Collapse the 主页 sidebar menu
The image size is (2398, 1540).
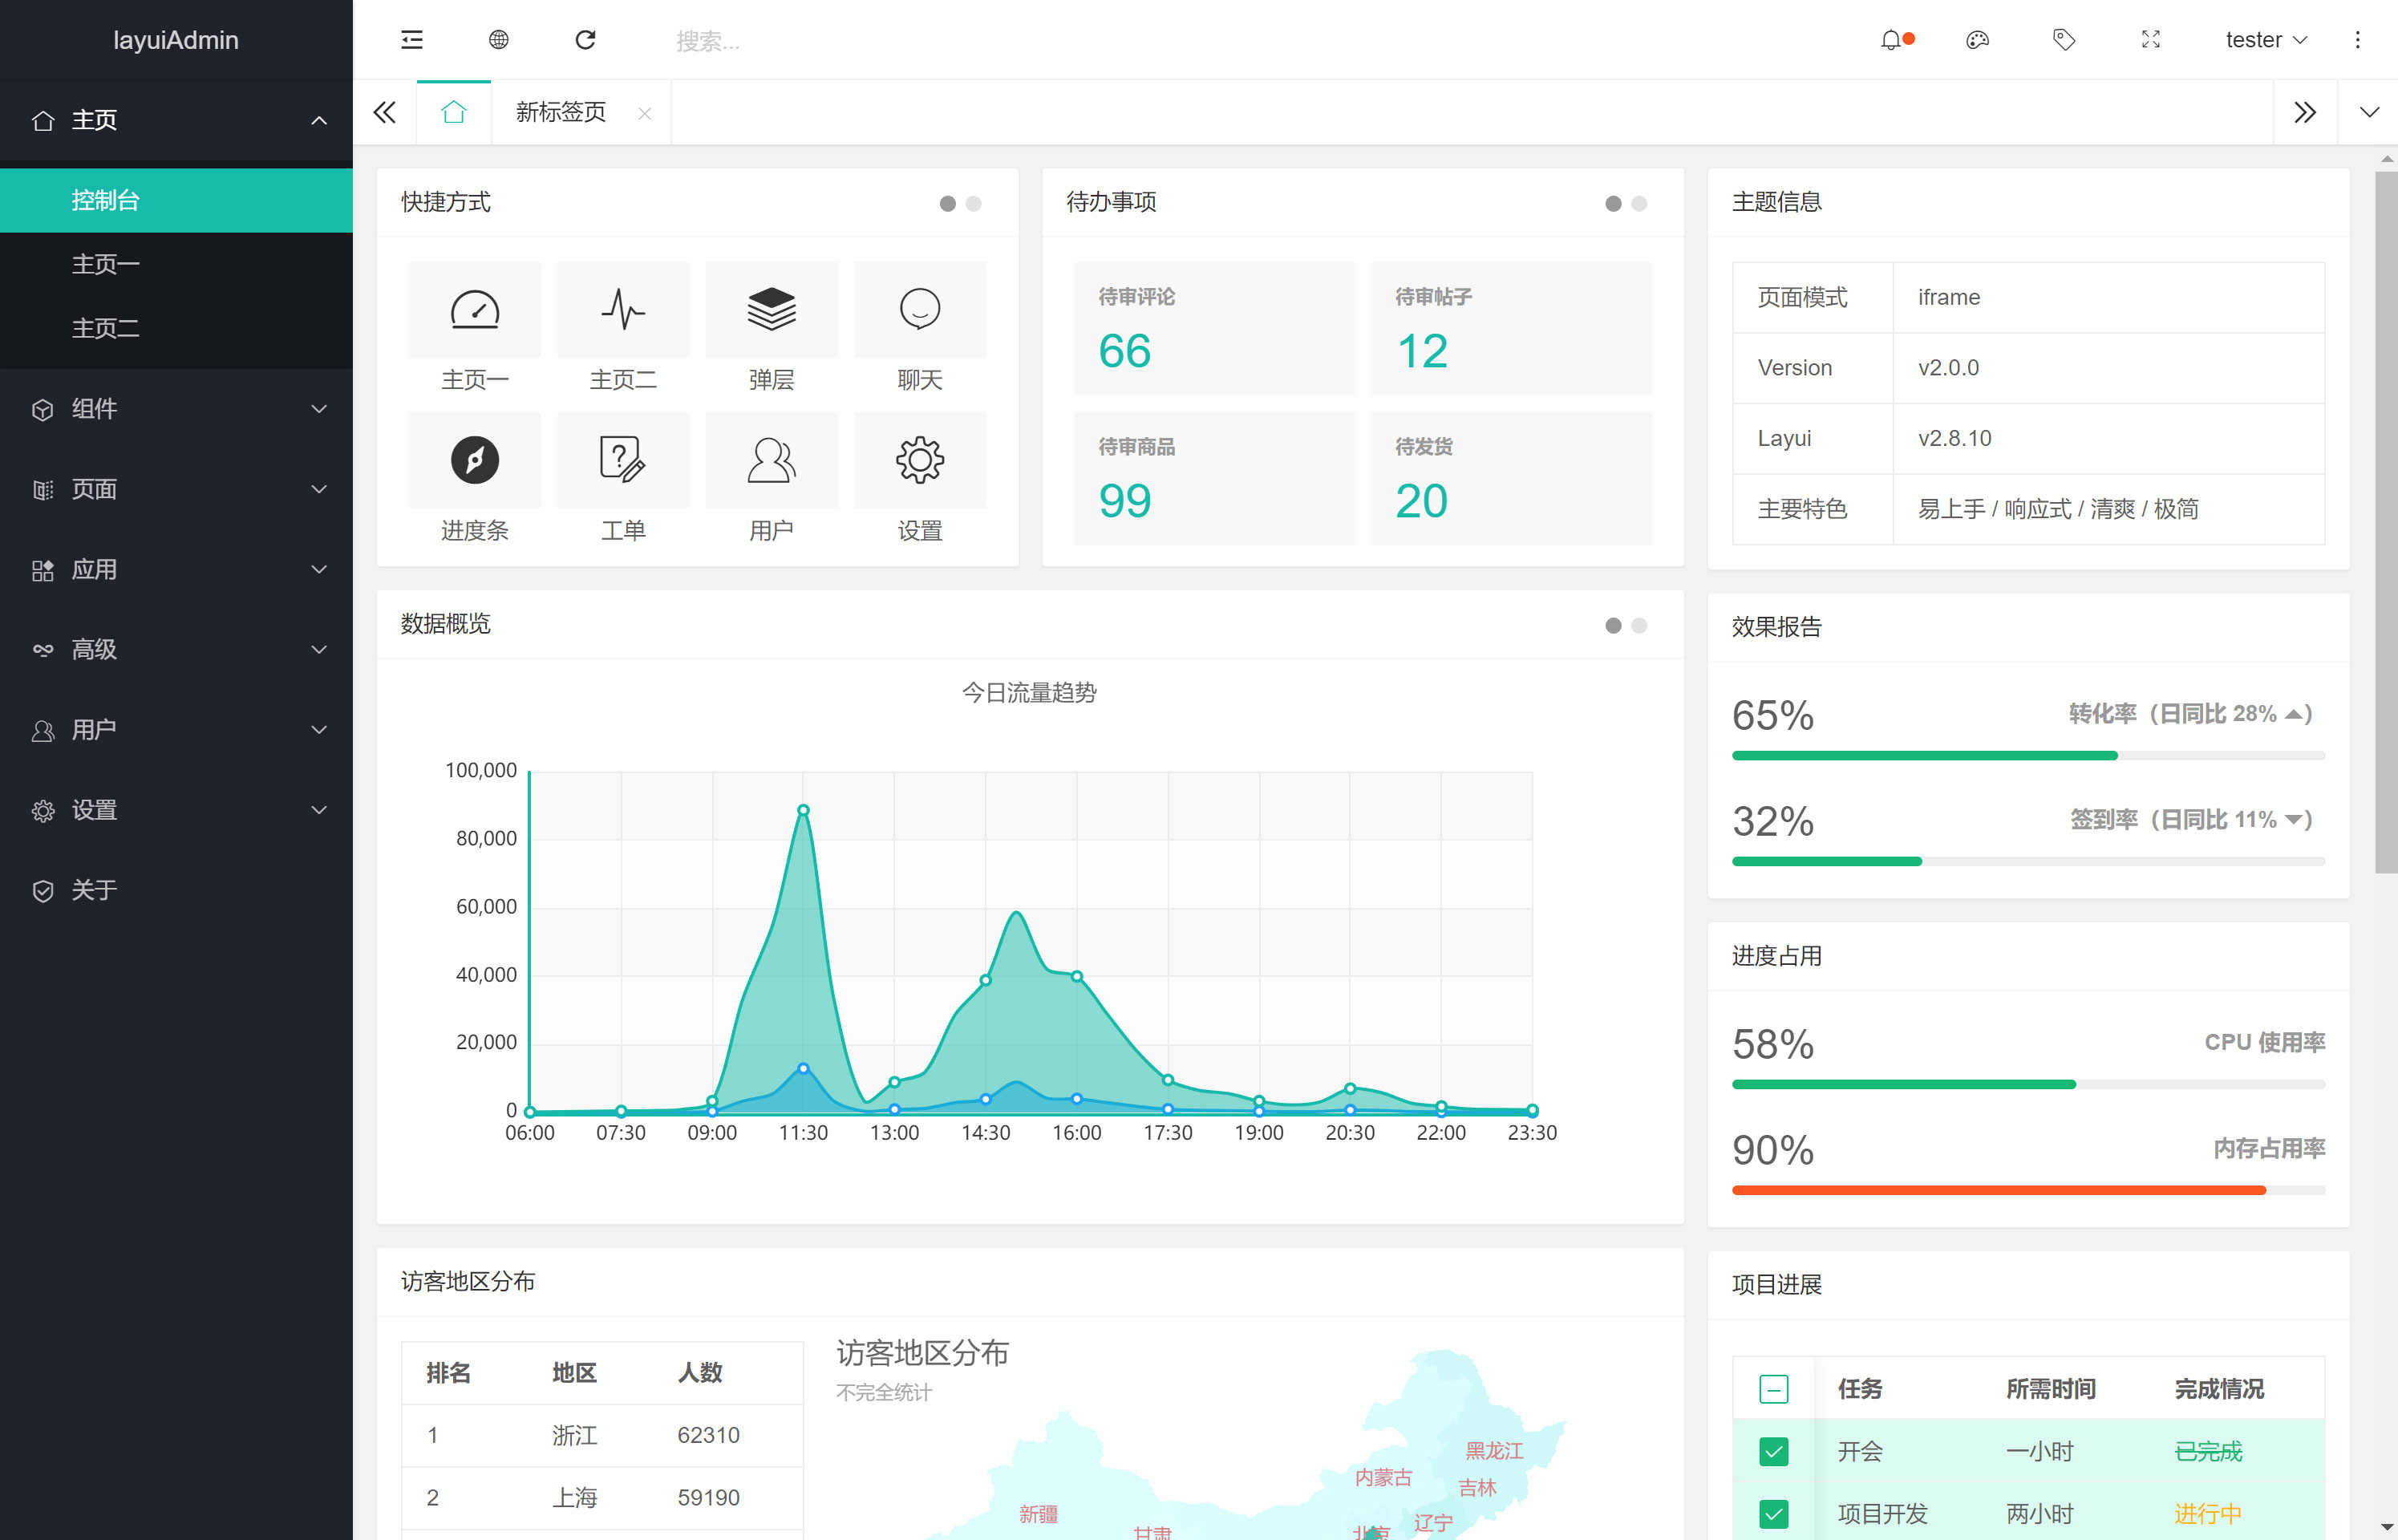click(x=176, y=120)
